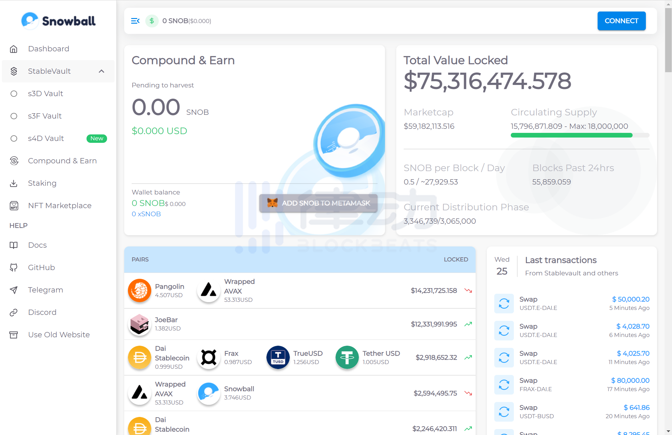The height and width of the screenshot is (435, 672).
Task: Open the NFT Marketplace page
Action: pos(58,206)
